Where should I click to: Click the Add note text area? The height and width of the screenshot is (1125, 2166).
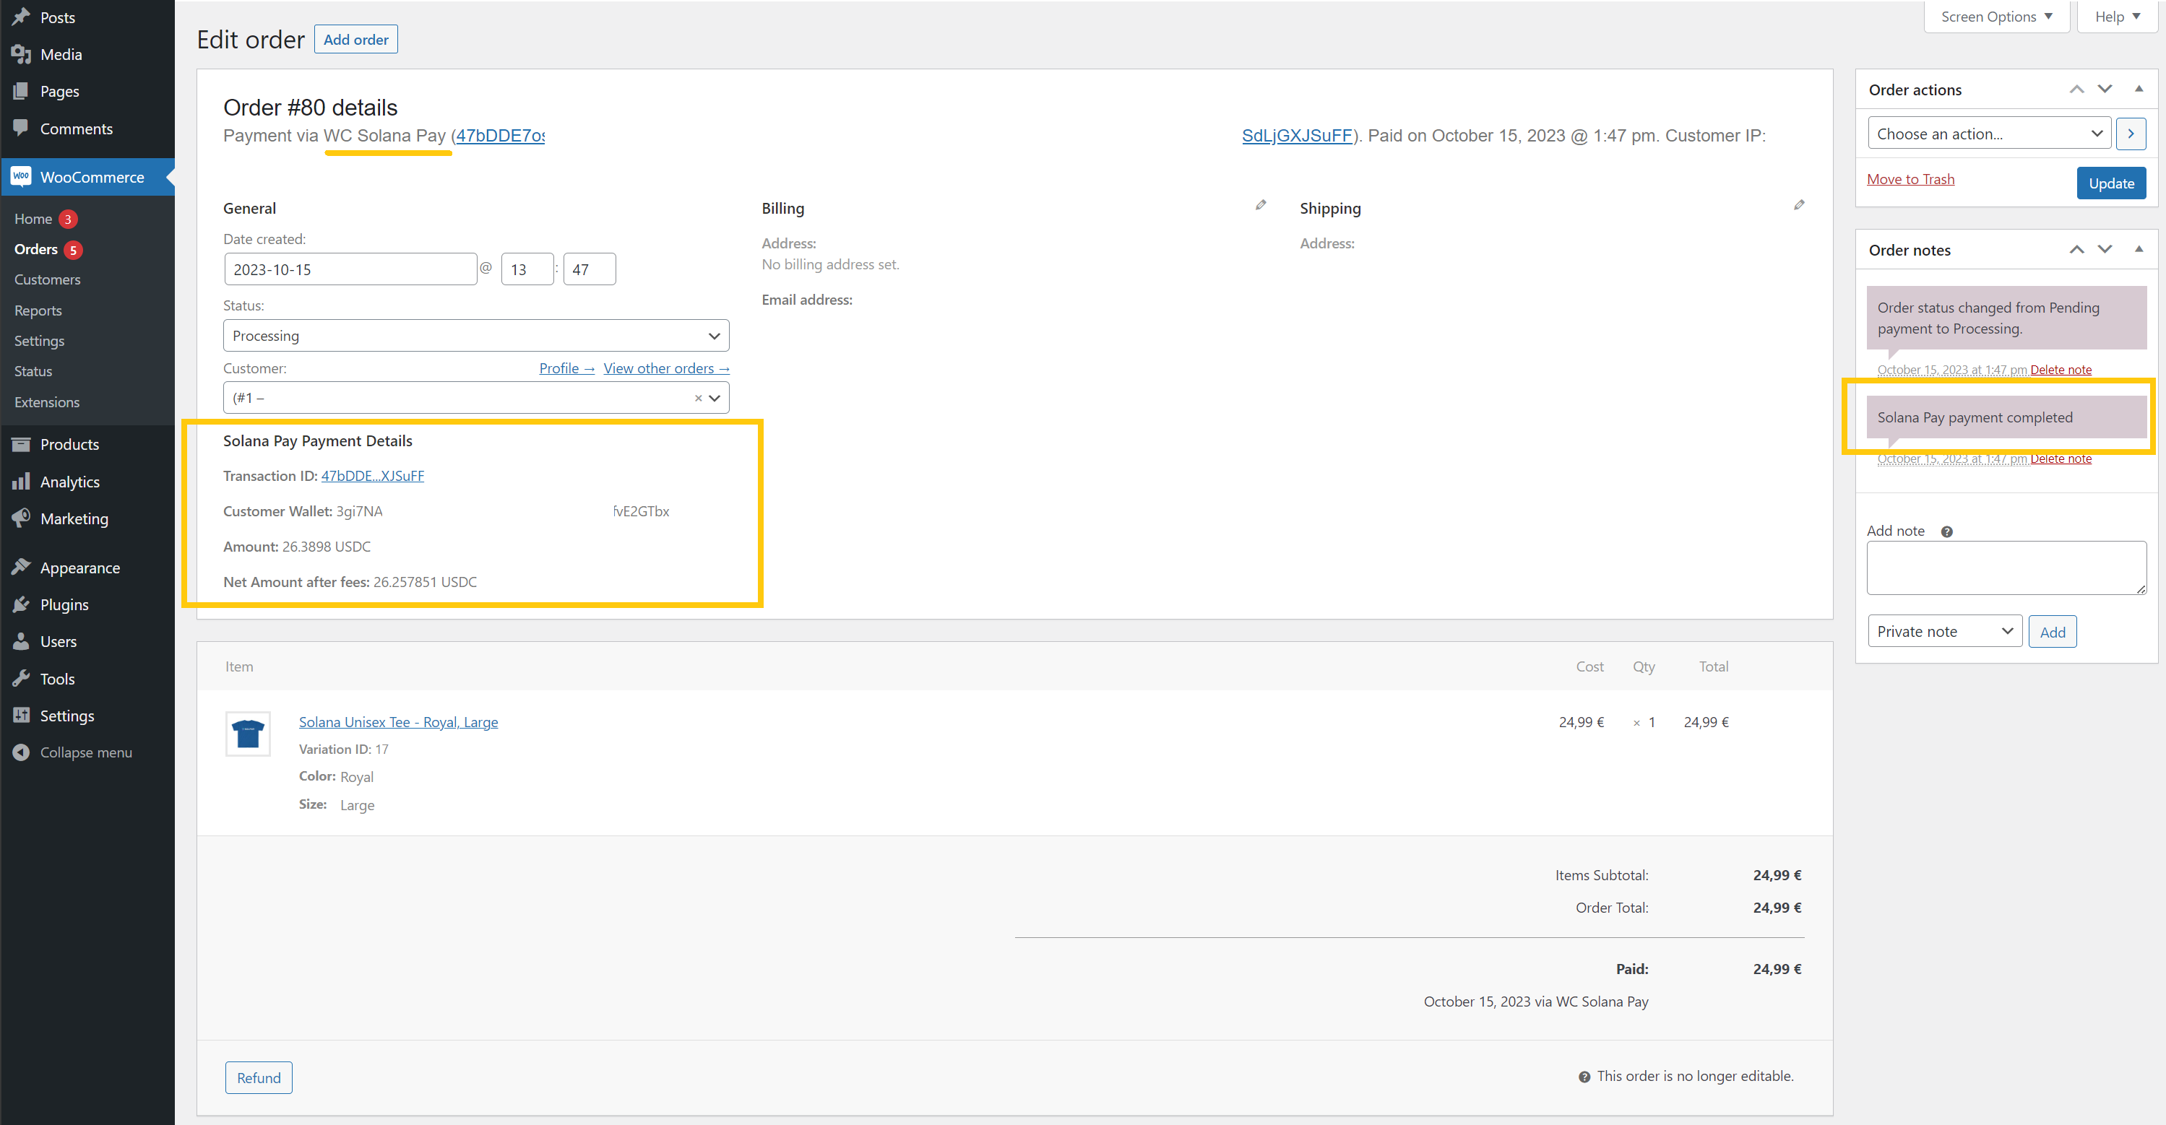click(x=2006, y=568)
